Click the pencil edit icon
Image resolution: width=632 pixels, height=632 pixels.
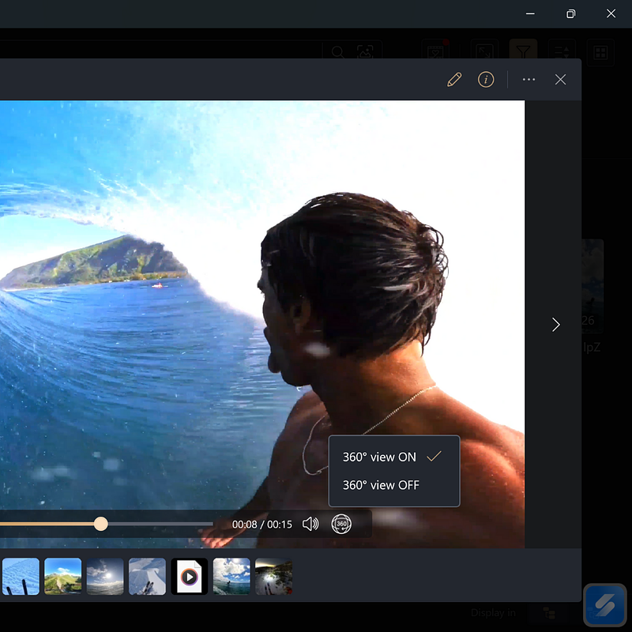point(454,80)
